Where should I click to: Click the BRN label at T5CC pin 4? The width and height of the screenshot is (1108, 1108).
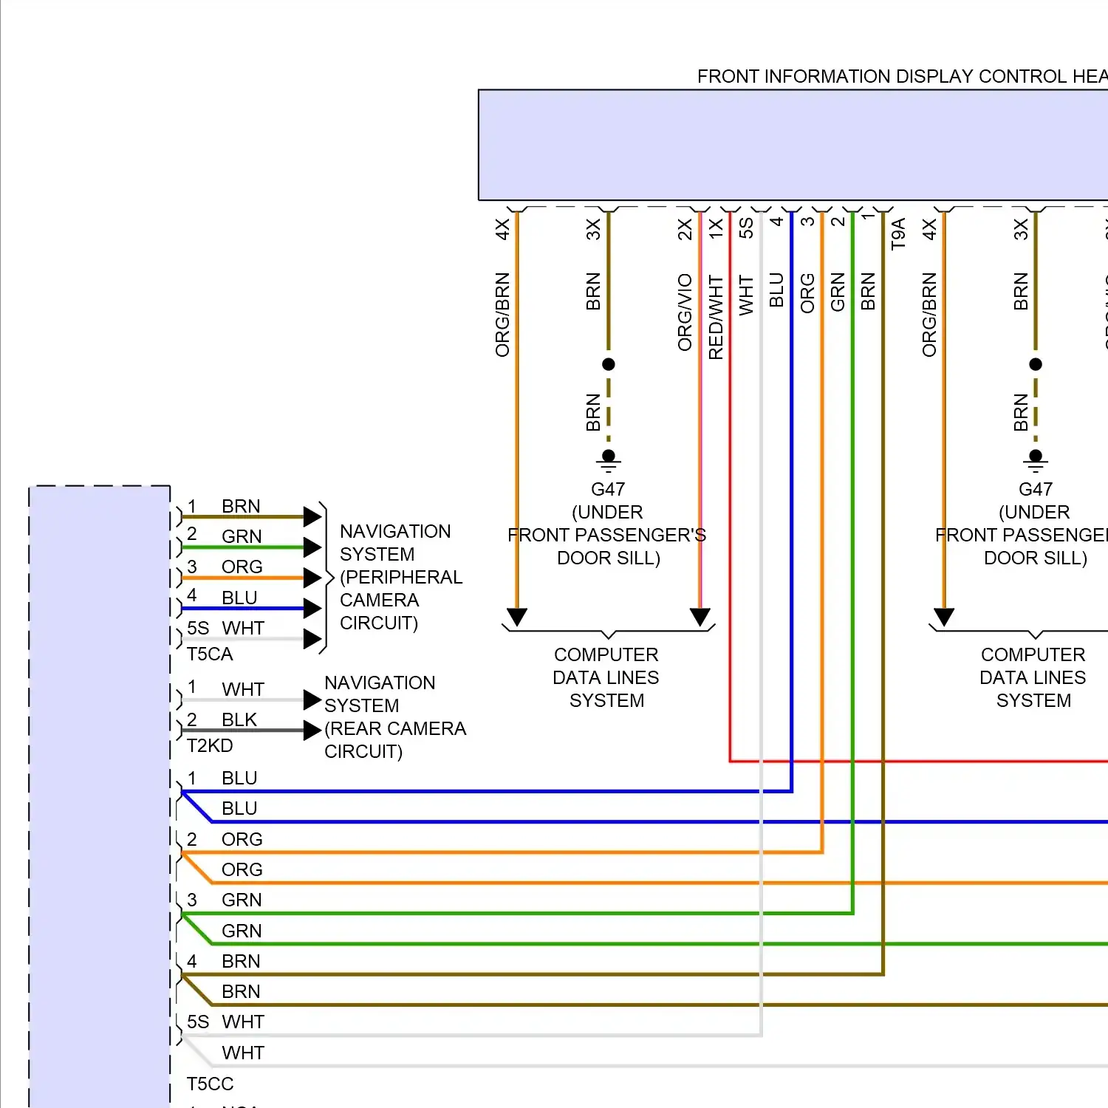point(241,961)
